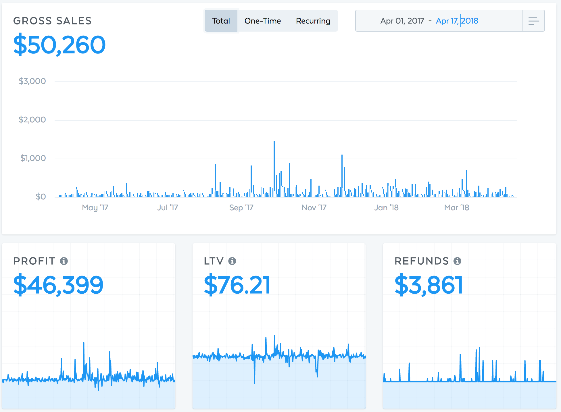Select the Nov '17 axis label
561x412 pixels.
tap(314, 207)
